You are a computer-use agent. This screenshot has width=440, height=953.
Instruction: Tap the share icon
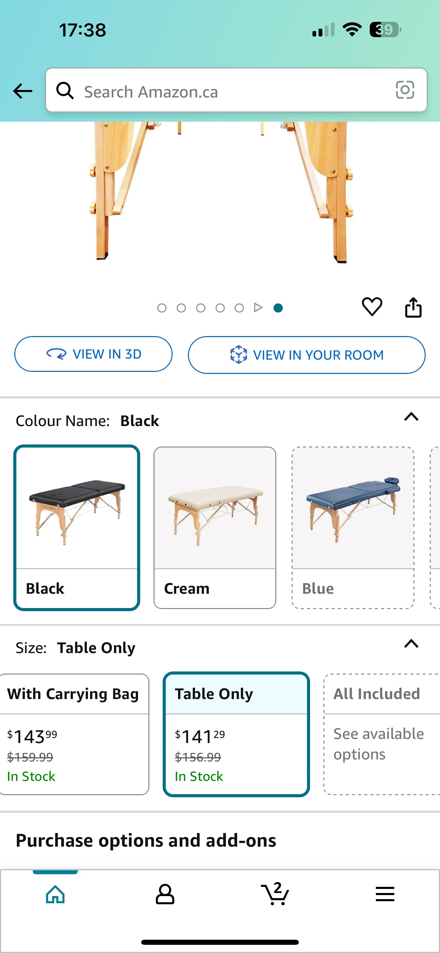(x=413, y=307)
